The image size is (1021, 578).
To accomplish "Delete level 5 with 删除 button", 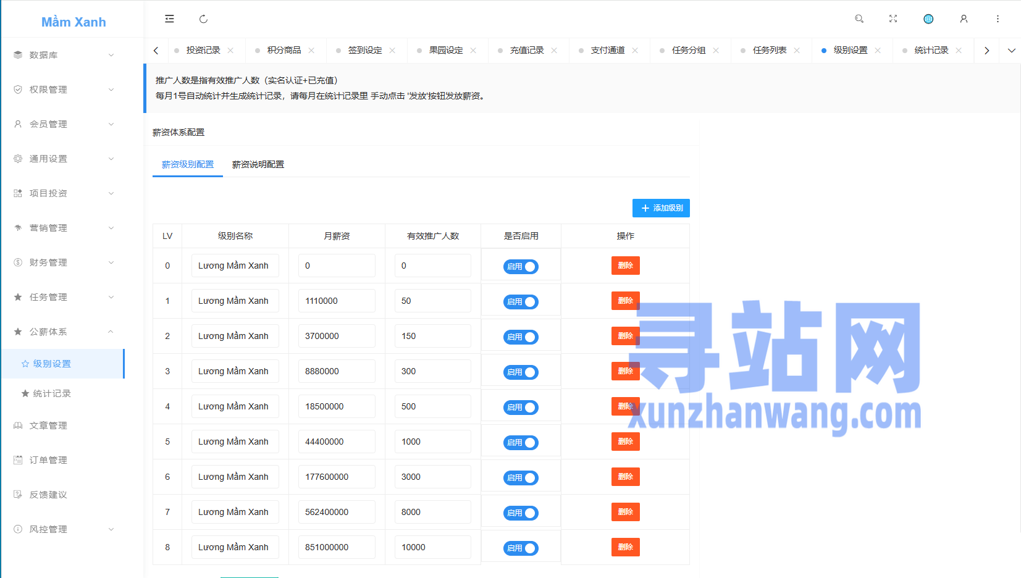I will 626,442.
